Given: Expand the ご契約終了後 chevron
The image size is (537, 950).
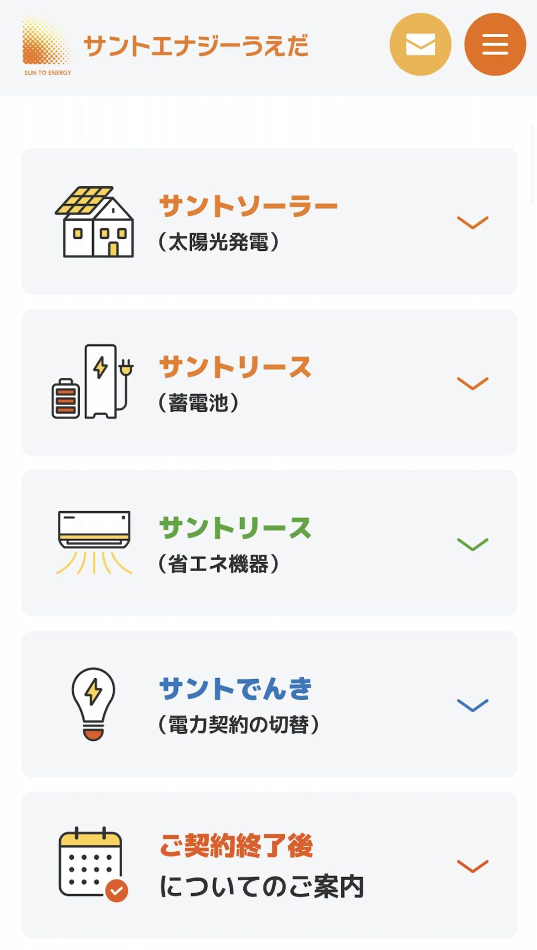Looking at the screenshot, I should point(472,865).
